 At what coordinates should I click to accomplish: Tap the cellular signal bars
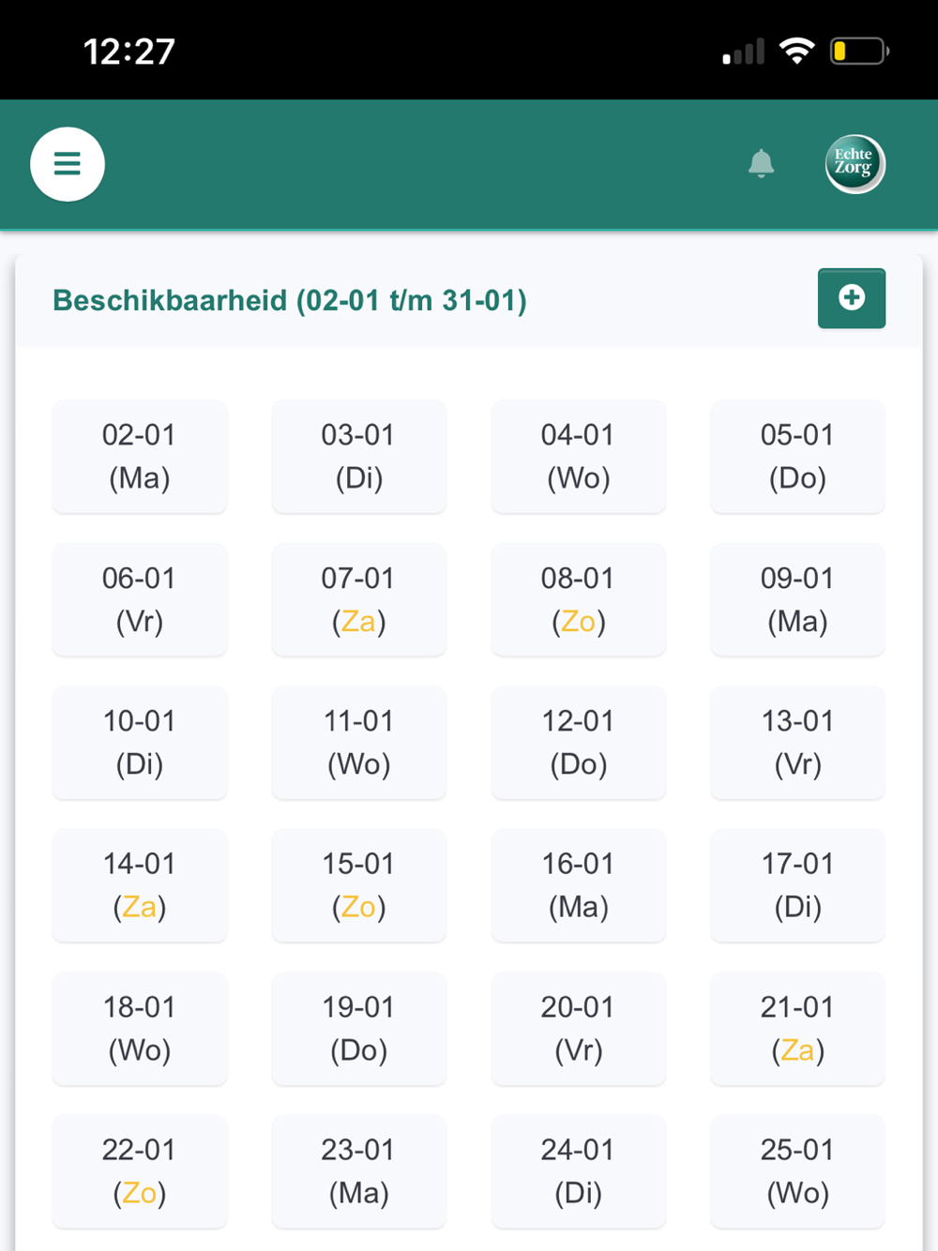coord(743,52)
